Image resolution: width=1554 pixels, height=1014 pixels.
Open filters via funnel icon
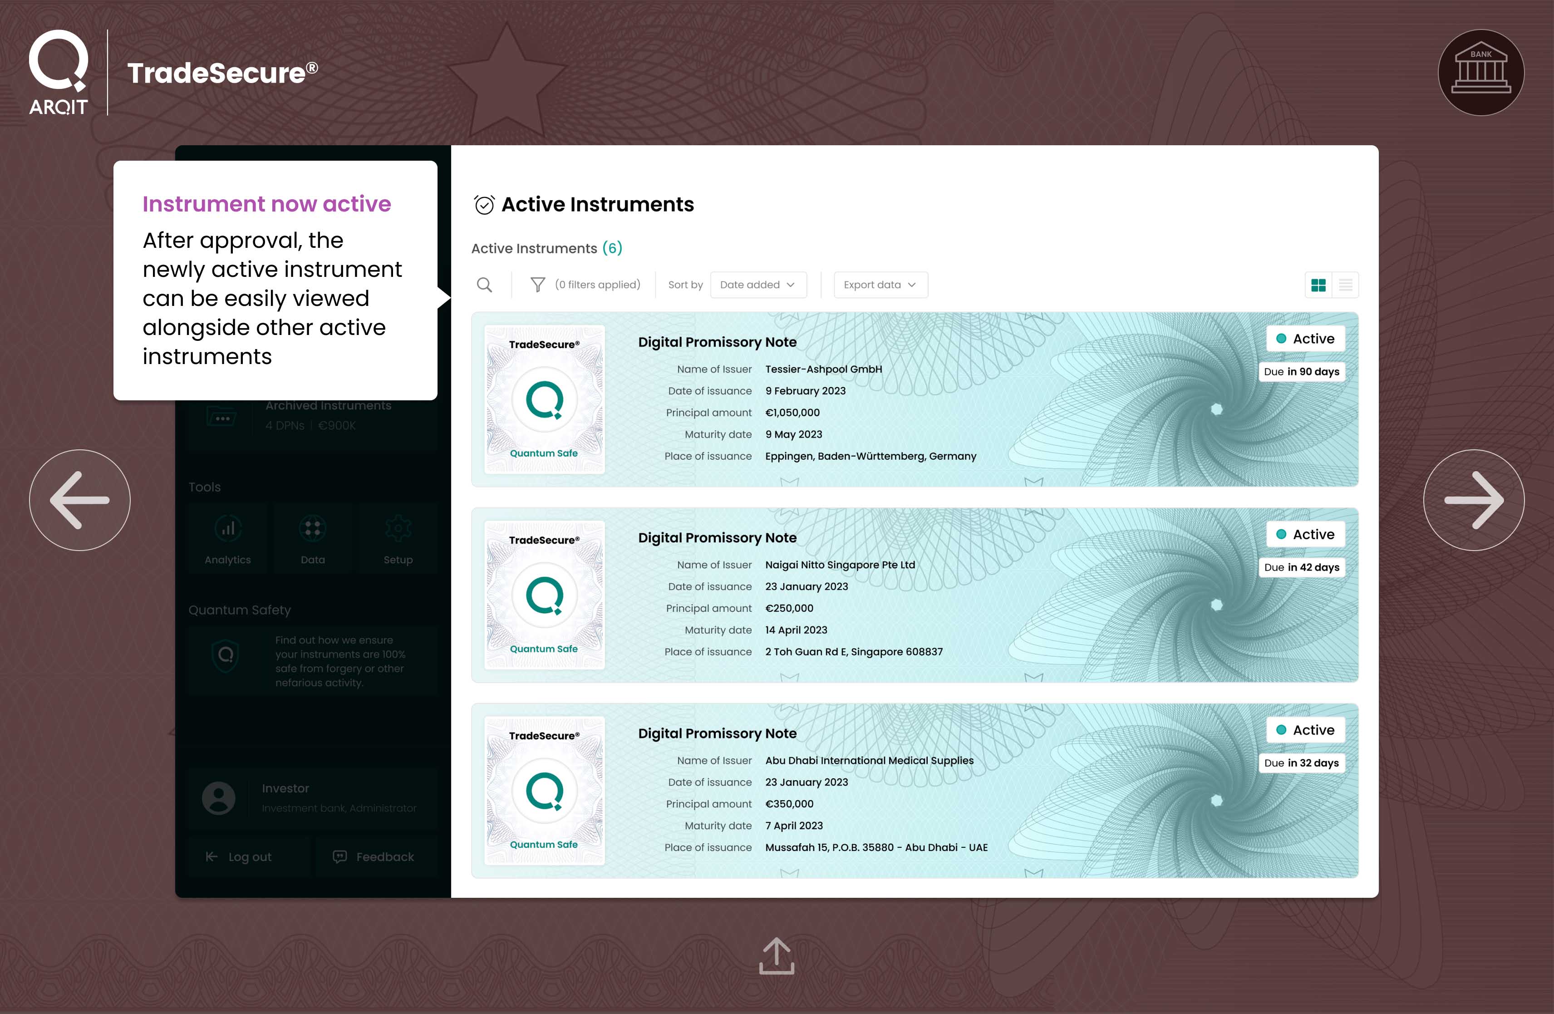coord(537,285)
